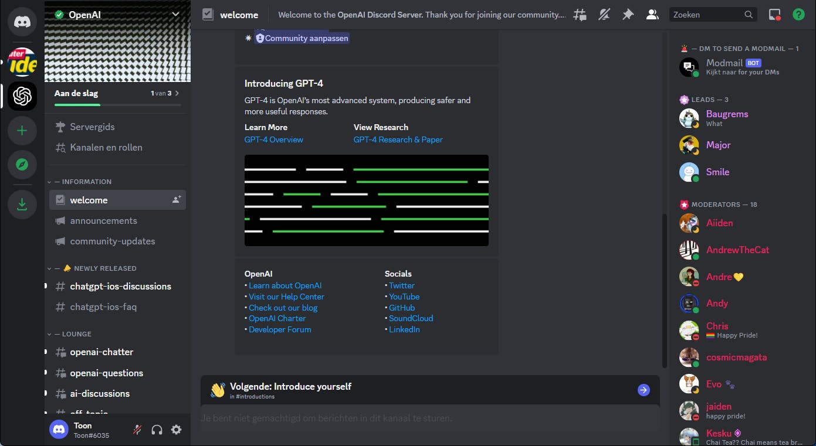
Task: Select the OpenAI server icon
Action: tap(22, 96)
